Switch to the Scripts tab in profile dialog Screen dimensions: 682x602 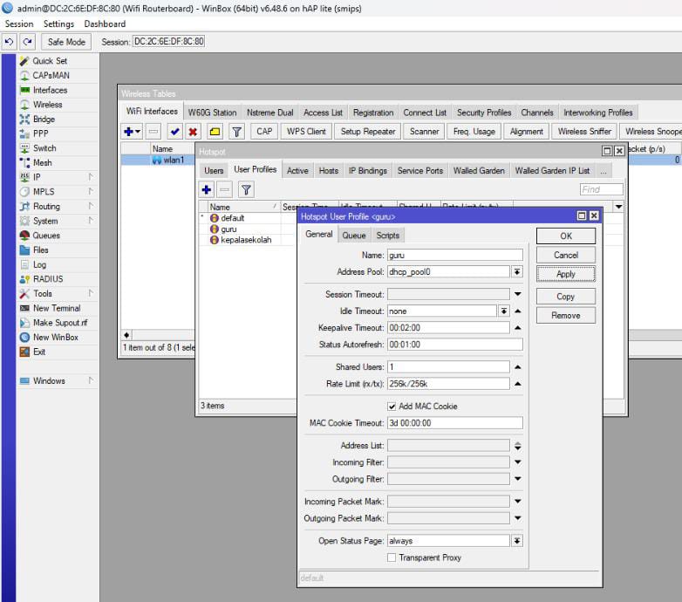click(x=387, y=236)
